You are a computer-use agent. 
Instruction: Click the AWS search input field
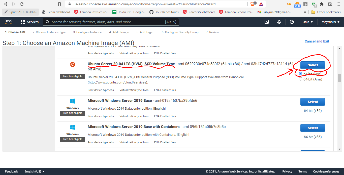coord(111,22)
